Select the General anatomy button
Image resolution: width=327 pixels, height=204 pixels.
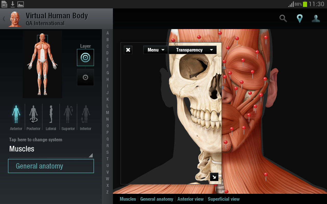click(51, 166)
